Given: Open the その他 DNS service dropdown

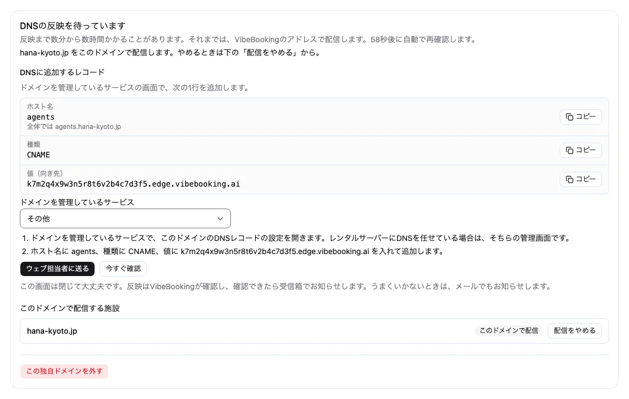Looking at the screenshot, I should 125,218.
